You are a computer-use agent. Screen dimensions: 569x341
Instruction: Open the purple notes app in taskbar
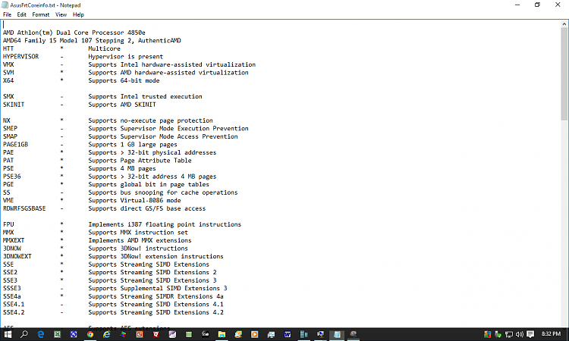[172, 334]
